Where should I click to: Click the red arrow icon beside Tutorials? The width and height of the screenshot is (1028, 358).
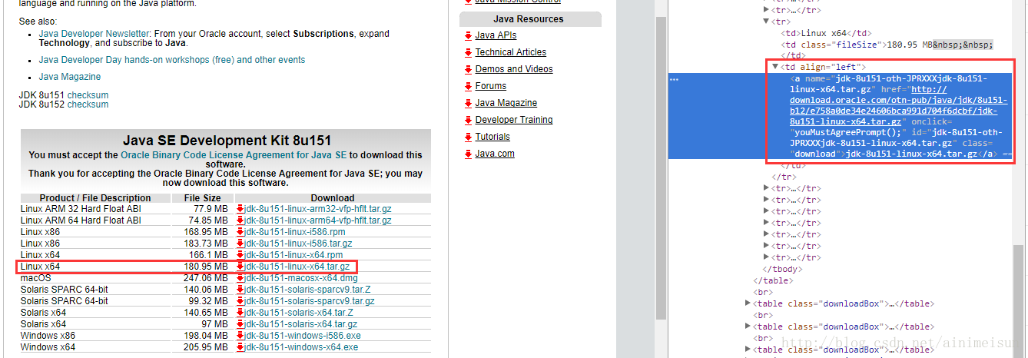468,137
